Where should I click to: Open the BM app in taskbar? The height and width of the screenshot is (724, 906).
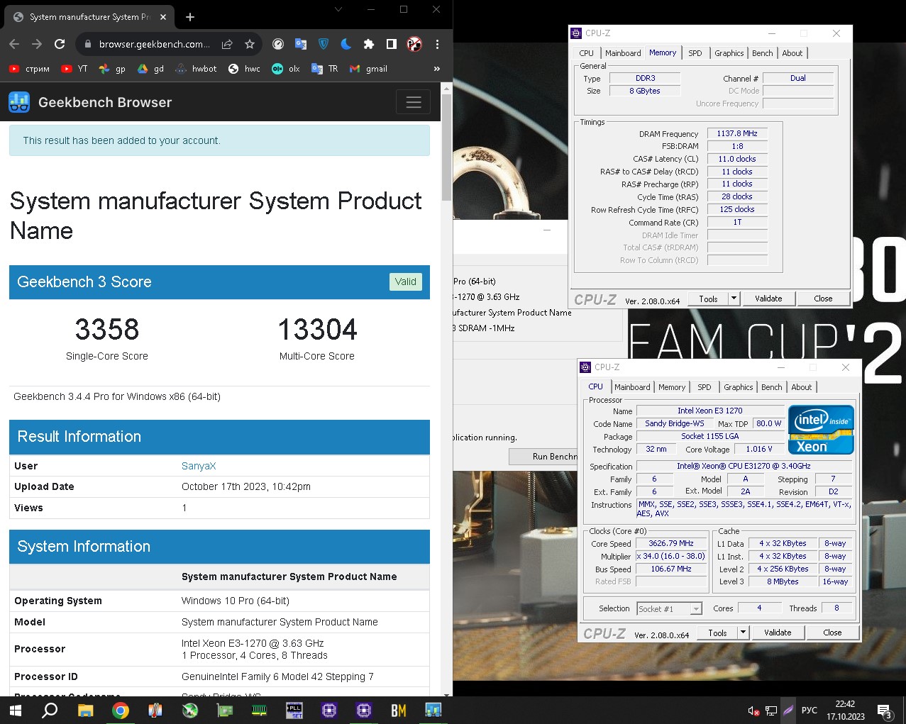pyautogui.click(x=399, y=710)
